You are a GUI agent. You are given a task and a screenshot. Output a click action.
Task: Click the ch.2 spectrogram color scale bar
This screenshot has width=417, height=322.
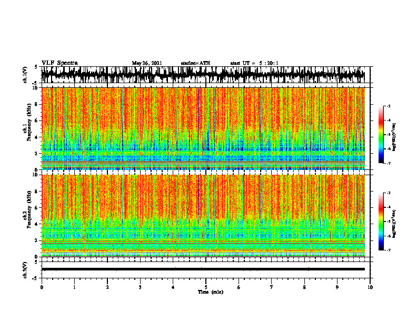[381, 222]
